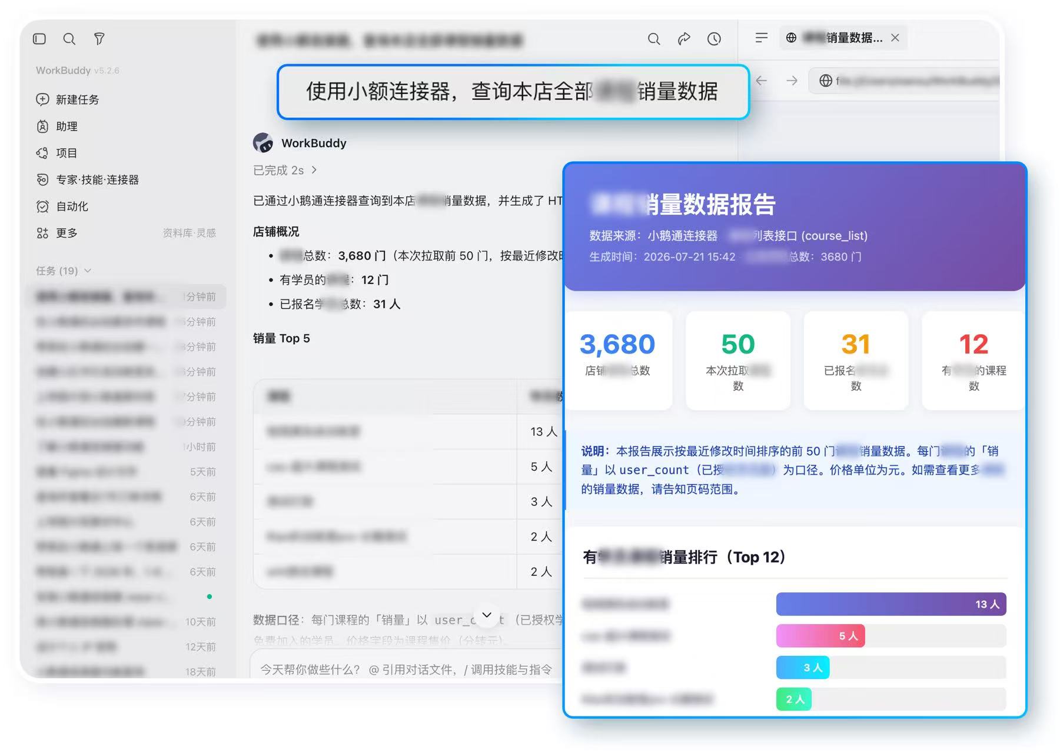Open 资料库·灵感 link in sidebar
Viewport: 1060px width, 753px height.
[189, 233]
